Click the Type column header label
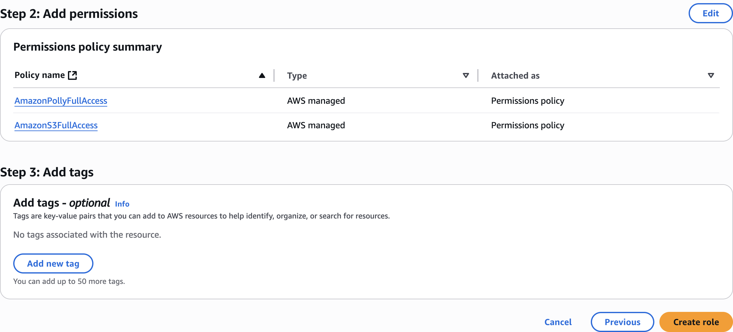 click(x=297, y=76)
